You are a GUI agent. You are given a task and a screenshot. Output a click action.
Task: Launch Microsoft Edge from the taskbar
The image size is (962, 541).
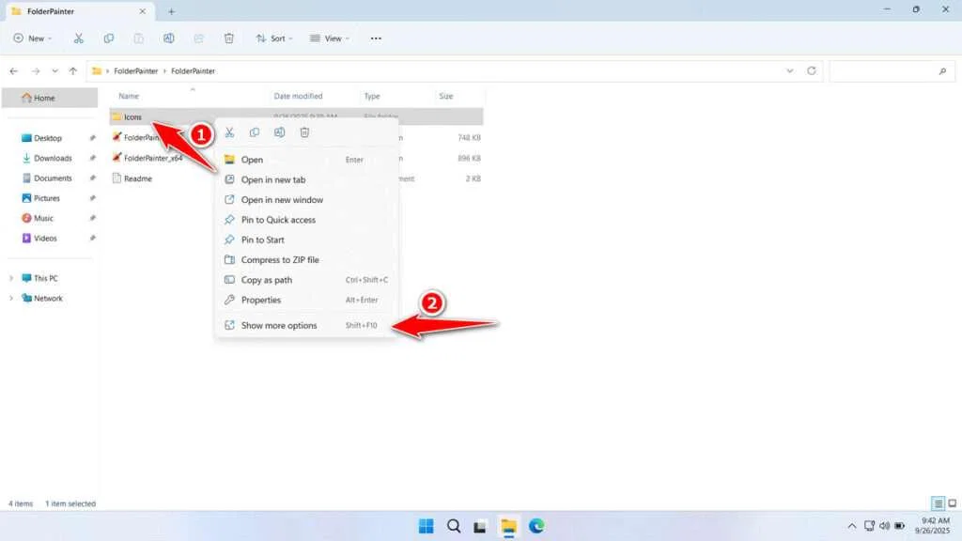click(535, 526)
